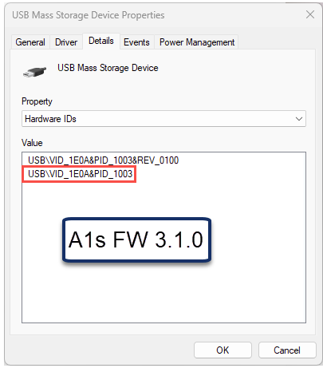Open the Hardware IDs property dropdown
This screenshot has width=323, height=368.
[x=163, y=119]
